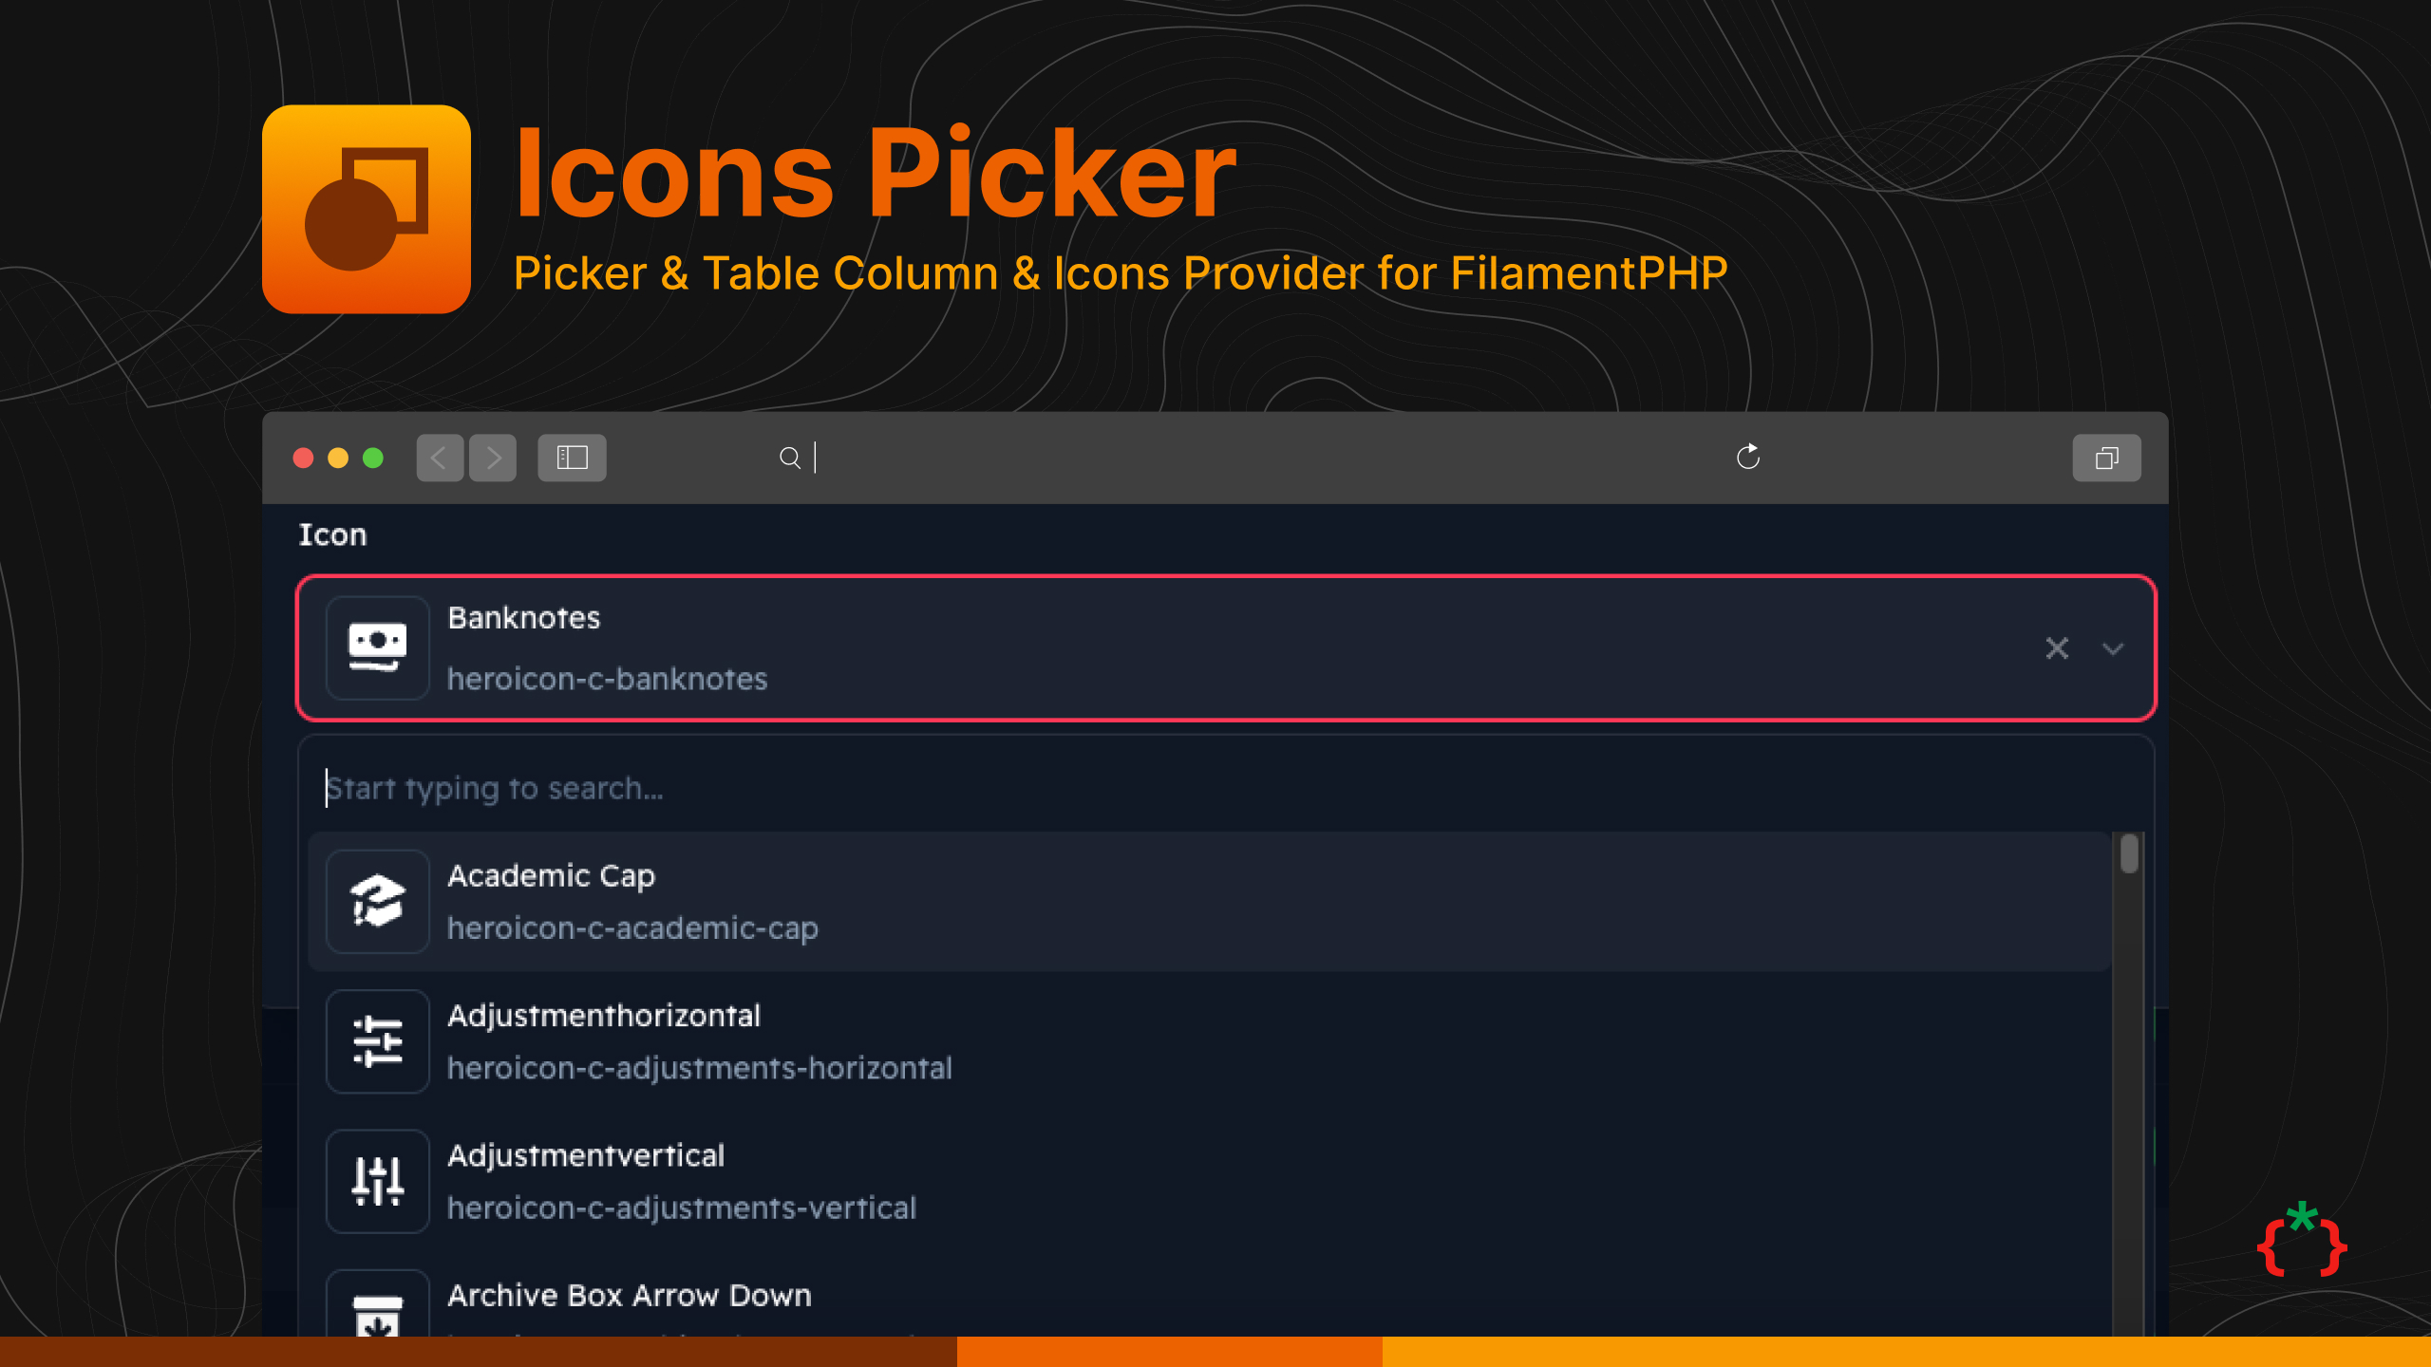This screenshot has width=2431, height=1367.
Task: Click the magnifier icon in address bar
Action: [x=789, y=458]
